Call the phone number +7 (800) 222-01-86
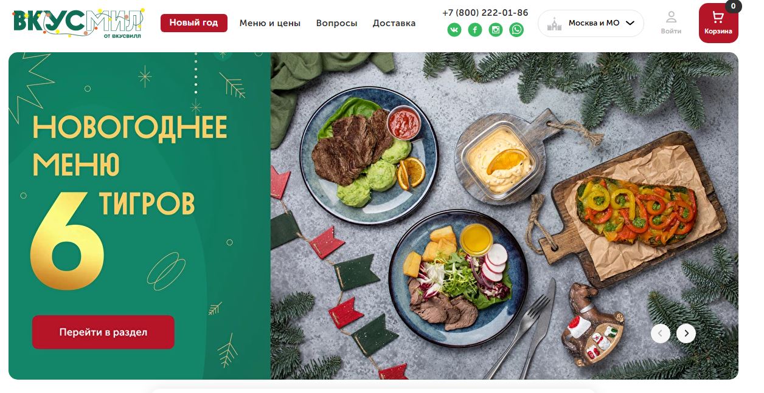Image resolution: width=764 pixels, height=393 pixels. (x=485, y=12)
